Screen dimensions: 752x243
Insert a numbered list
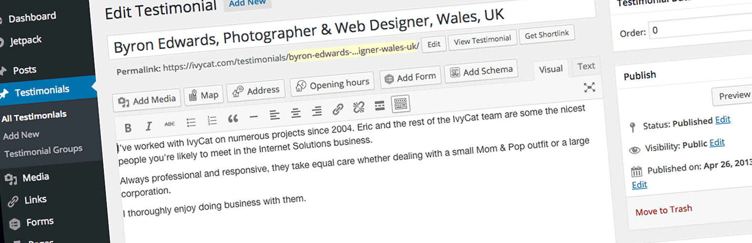pyautogui.click(x=212, y=121)
